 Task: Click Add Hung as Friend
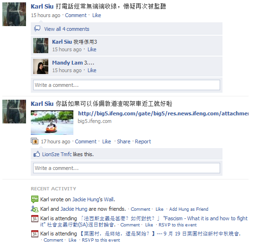189,209
